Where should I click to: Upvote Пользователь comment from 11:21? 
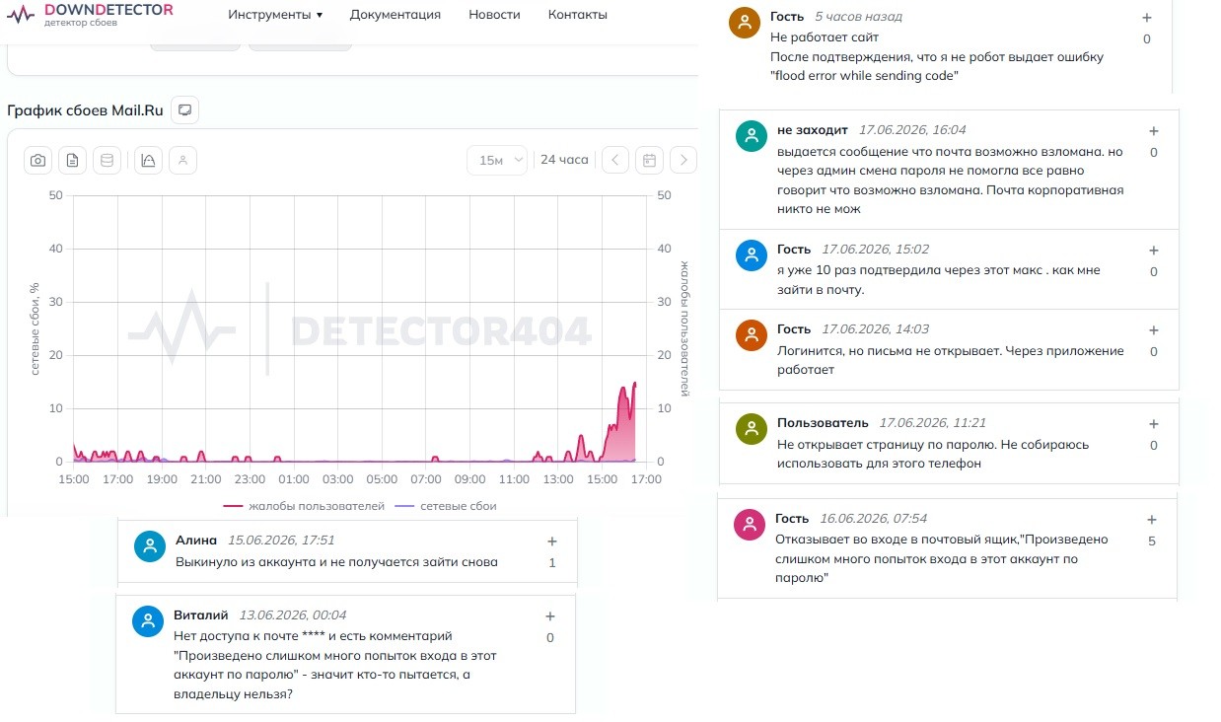point(1153,424)
